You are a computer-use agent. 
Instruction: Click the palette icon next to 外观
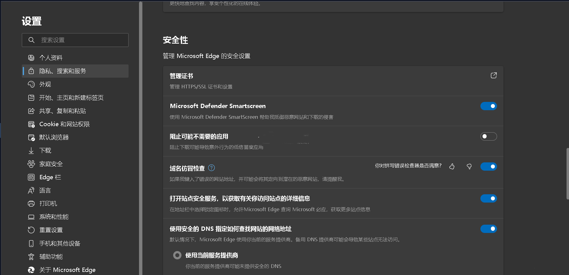point(31,84)
